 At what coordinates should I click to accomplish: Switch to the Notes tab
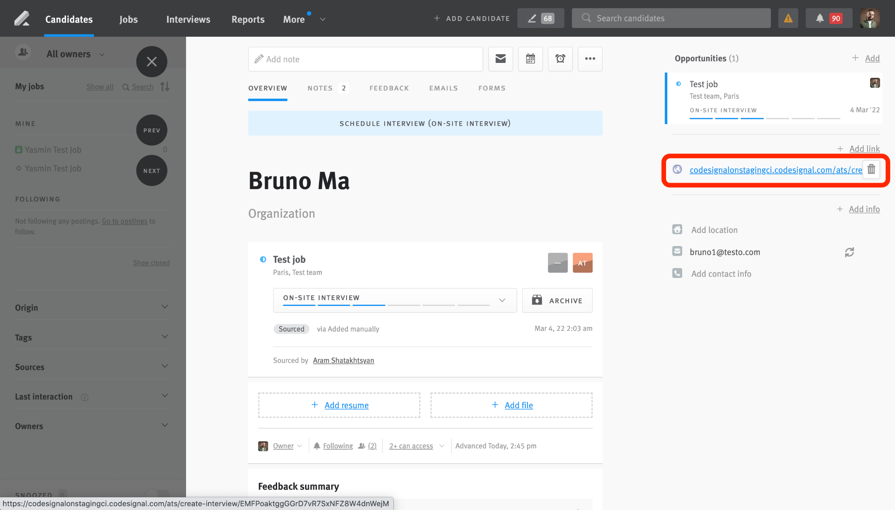[x=328, y=88]
